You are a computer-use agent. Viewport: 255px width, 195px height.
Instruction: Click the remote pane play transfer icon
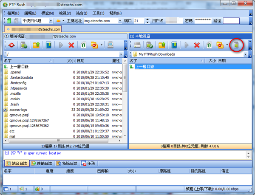pyautogui.click(x=61, y=45)
